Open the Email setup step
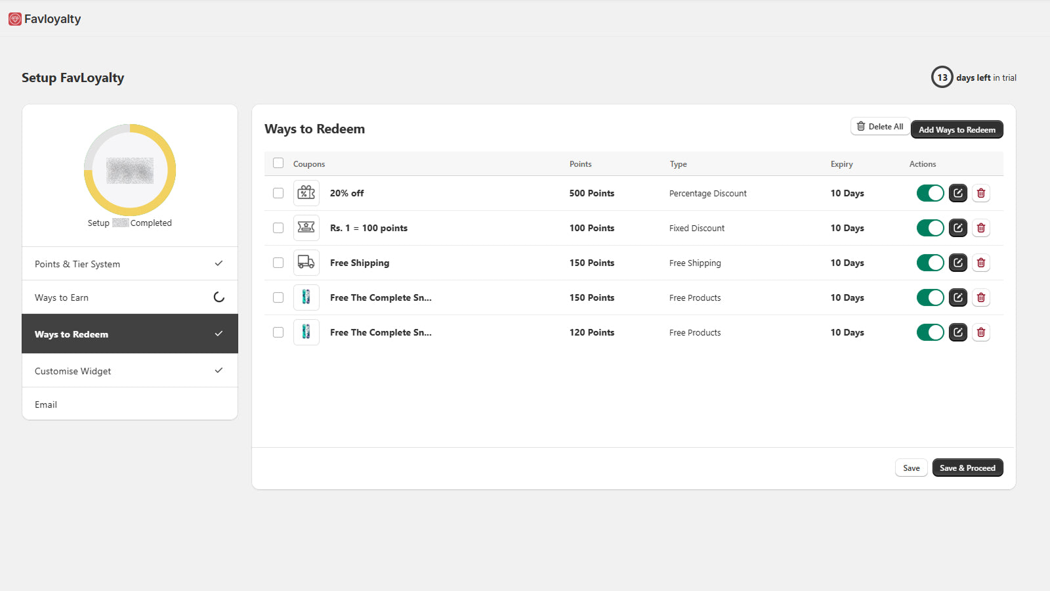The image size is (1050, 591). point(46,404)
